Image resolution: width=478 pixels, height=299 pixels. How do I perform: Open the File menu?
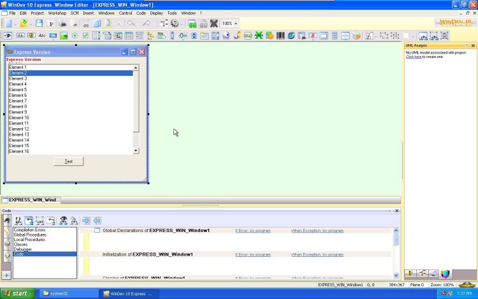(12, 13)
